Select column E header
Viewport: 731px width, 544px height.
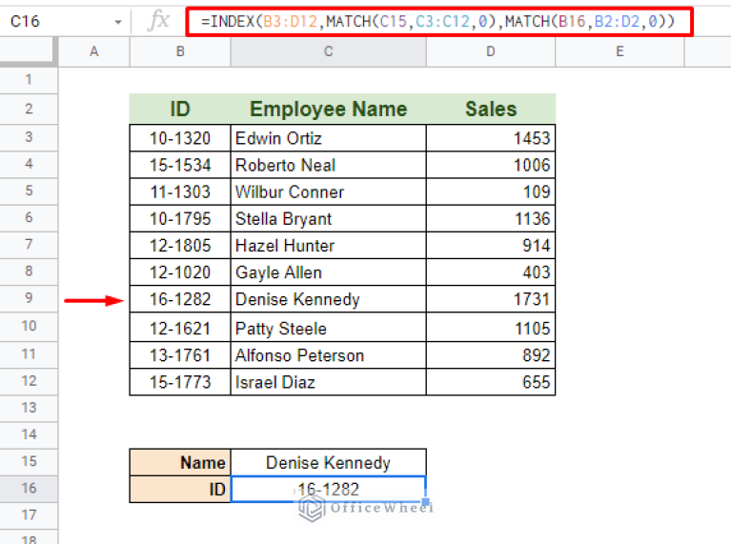(619, 51)
